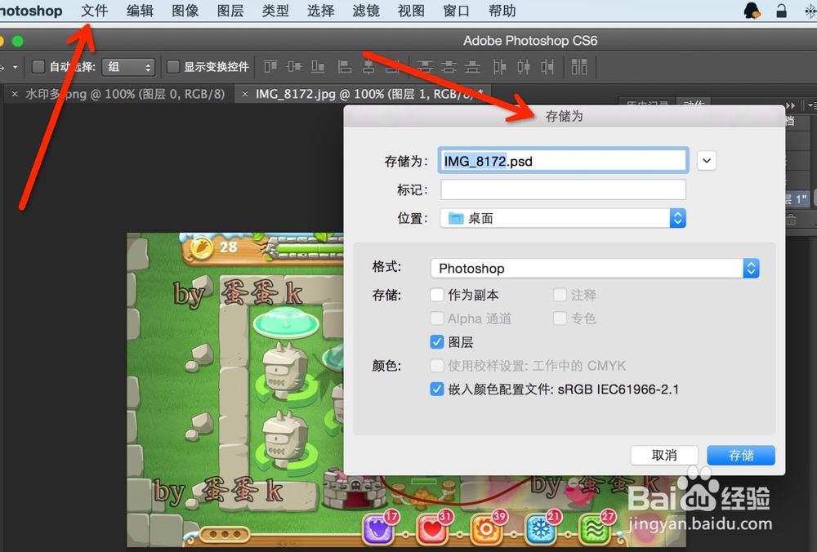Click the IMG_8172.psd filename field

tap(563, 160)
